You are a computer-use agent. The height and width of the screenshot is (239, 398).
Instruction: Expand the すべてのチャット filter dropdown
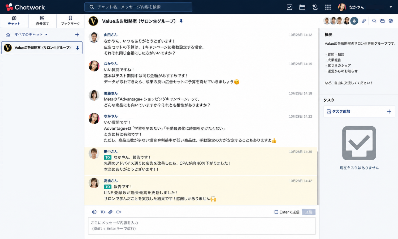pyautogui.click(x=31, y=35)
